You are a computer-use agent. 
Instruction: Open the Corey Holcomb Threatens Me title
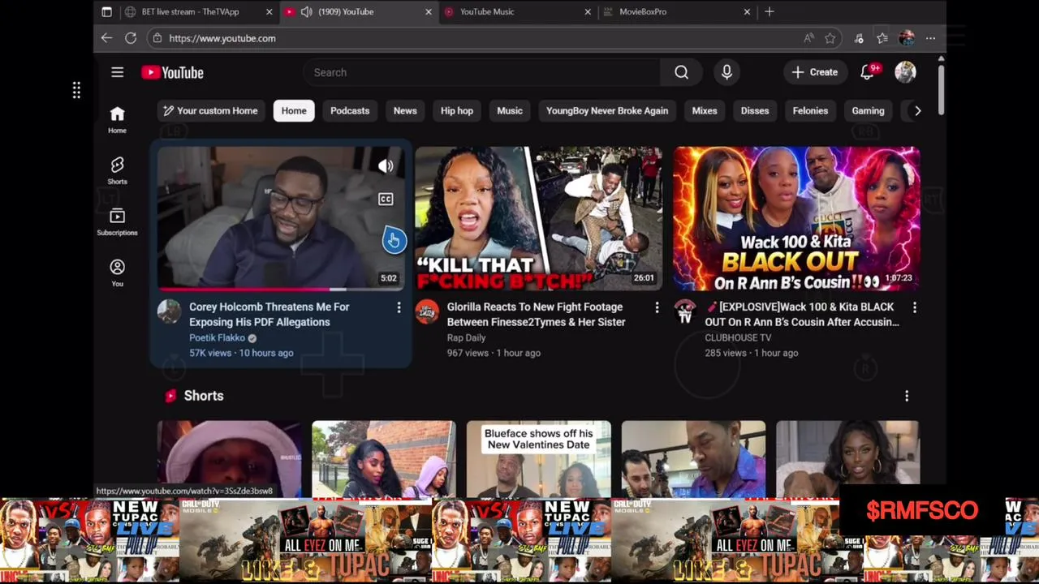click(x=269, y=315)
